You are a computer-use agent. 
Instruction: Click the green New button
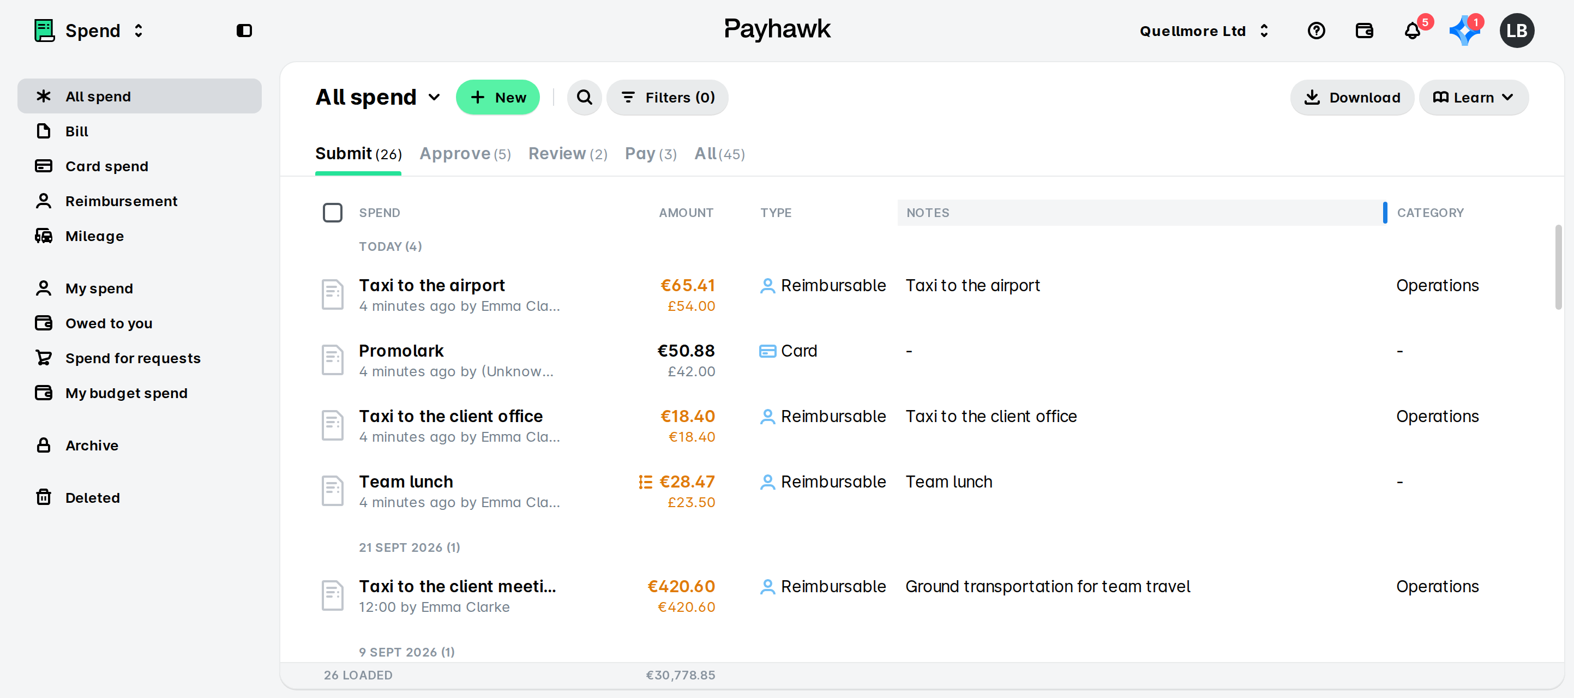tap(497, 97)
